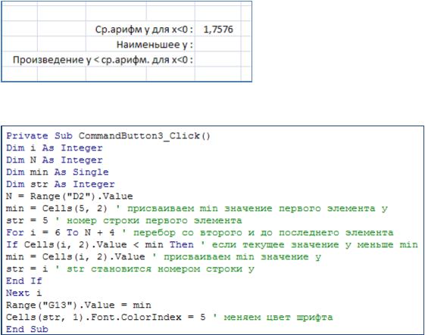Select the 'Наименьшее y :' label cell
The image size is (425, 335).
(155, 45)
